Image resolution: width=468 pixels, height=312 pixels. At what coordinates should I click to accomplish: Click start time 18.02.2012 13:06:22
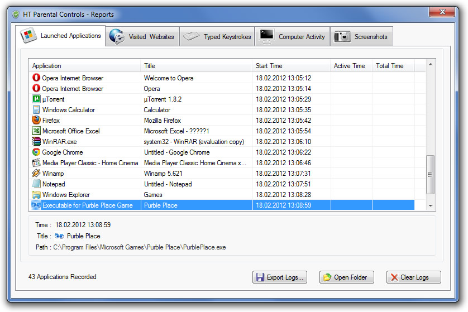click(x=284, y=152)
